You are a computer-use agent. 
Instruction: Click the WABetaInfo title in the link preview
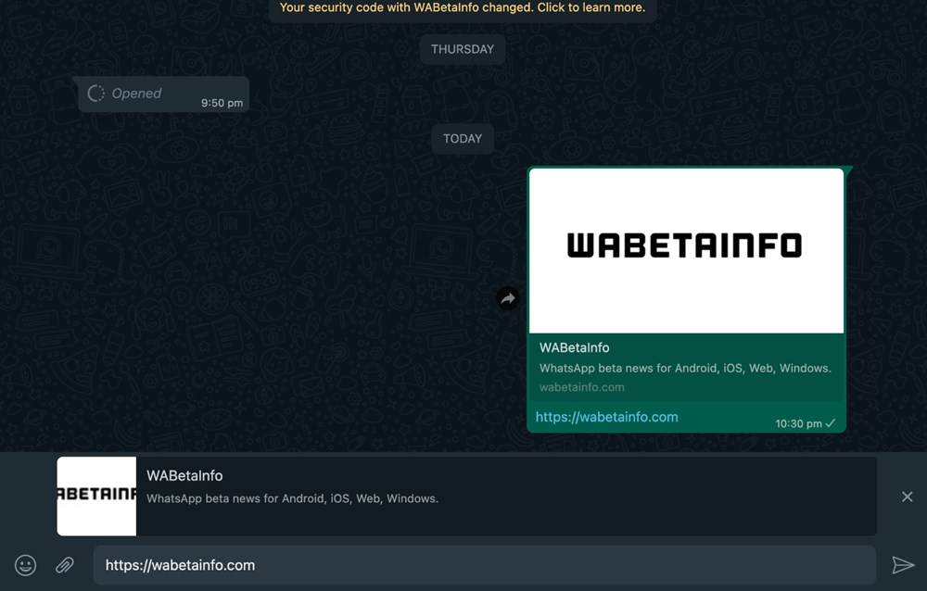[574, 347]
